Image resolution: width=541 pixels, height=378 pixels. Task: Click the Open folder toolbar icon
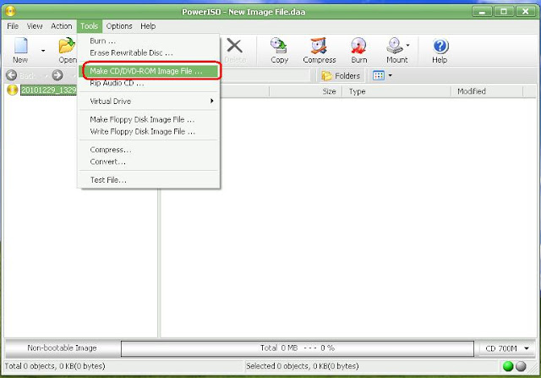pos(67,46)
